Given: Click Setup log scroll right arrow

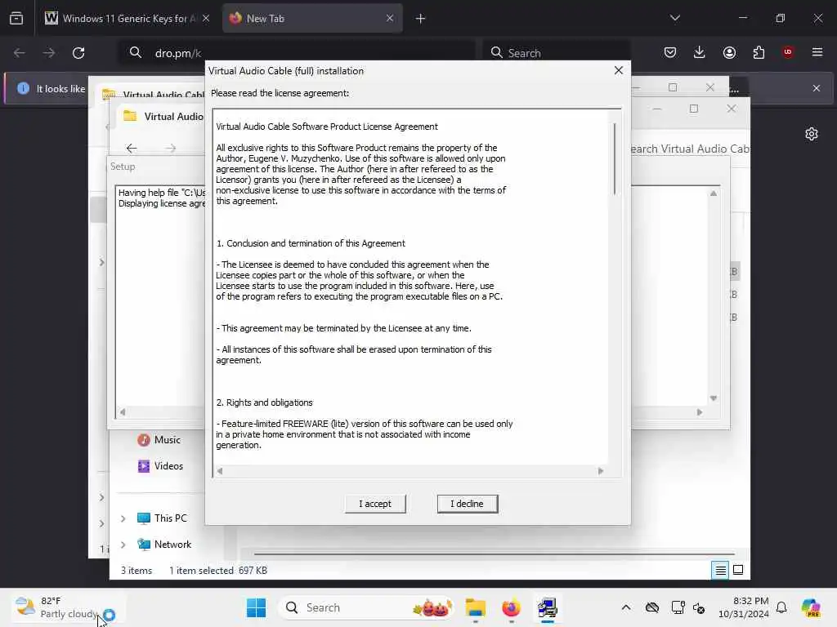Looking at the screenshot, I should (700, 412).
